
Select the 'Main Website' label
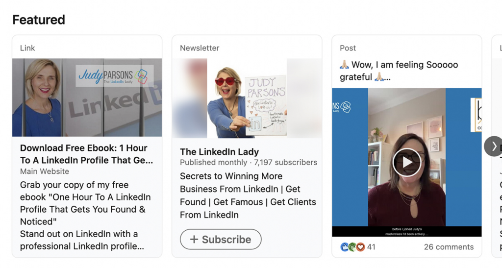45,171
